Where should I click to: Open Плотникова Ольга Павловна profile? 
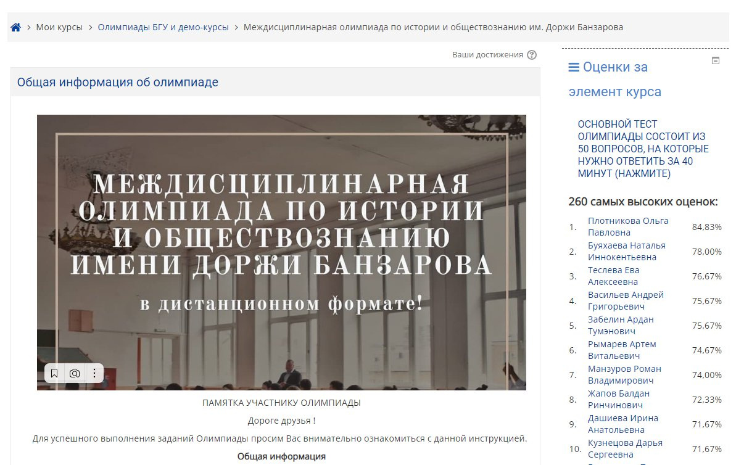(x=627, y=226)
